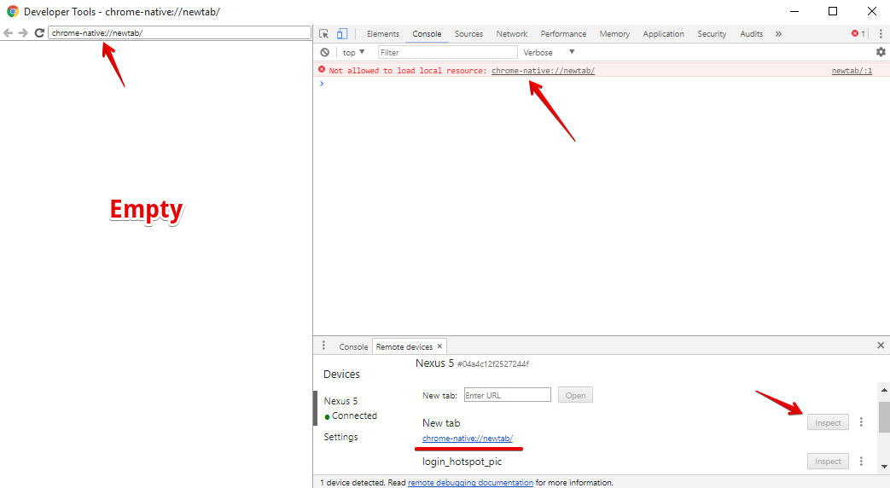This screenshot has height=488, width=890.
Task: Click the Open button next to URL field
Action: 575,395
